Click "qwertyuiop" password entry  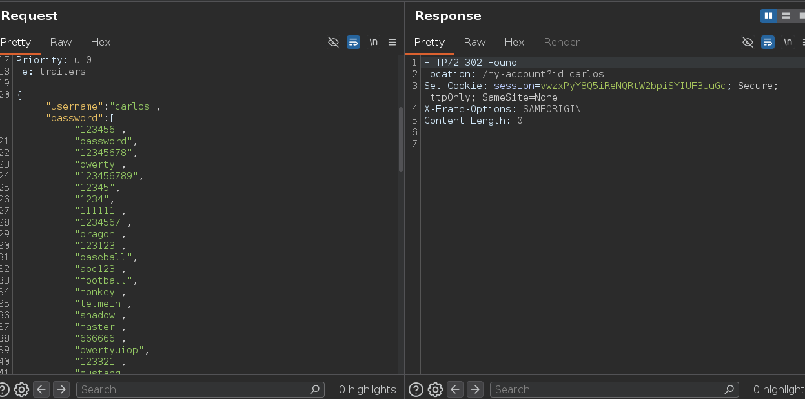coord(110,350)
